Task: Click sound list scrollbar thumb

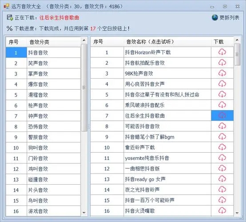Action: (237, 55)
